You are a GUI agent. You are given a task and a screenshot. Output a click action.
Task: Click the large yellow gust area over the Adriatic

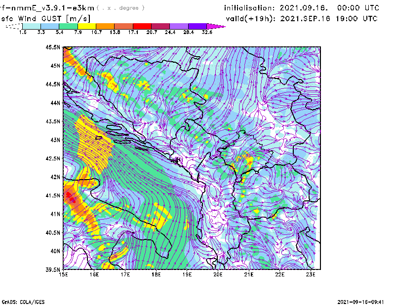pos(94,144)
